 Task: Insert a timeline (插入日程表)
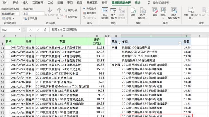coord(113,13)
